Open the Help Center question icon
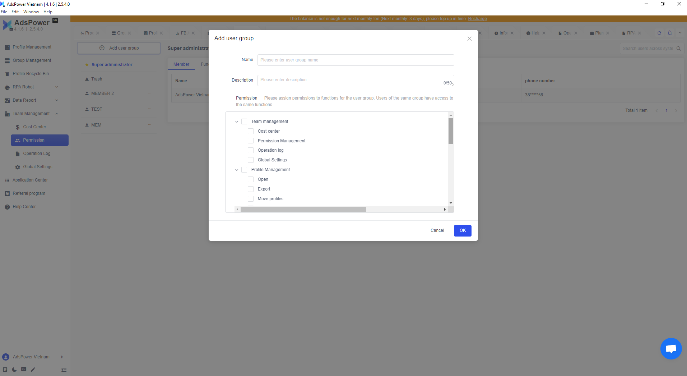This screenshot has width=687, height=376. click(x=7, y=207)
